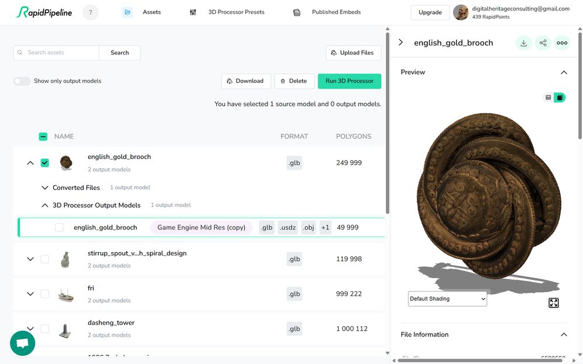This screenshot has height=364, width=583.
Task: Click the +1 more formats tag
Action: pyautogui.click(x=325, y=227)
